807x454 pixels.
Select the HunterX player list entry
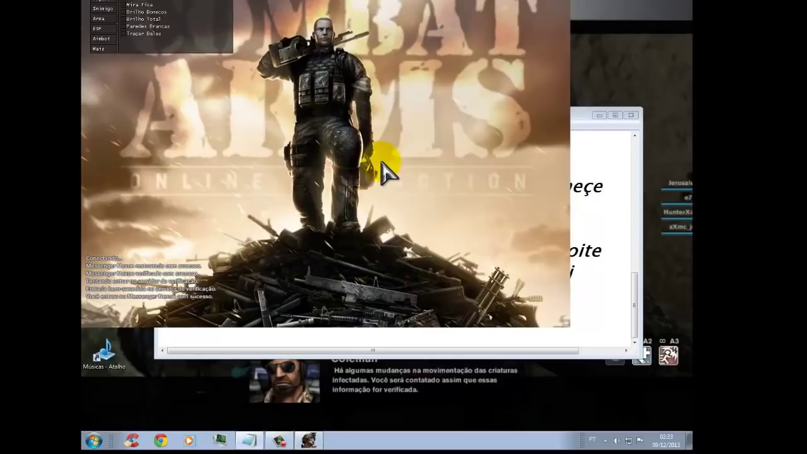point(678,212)
